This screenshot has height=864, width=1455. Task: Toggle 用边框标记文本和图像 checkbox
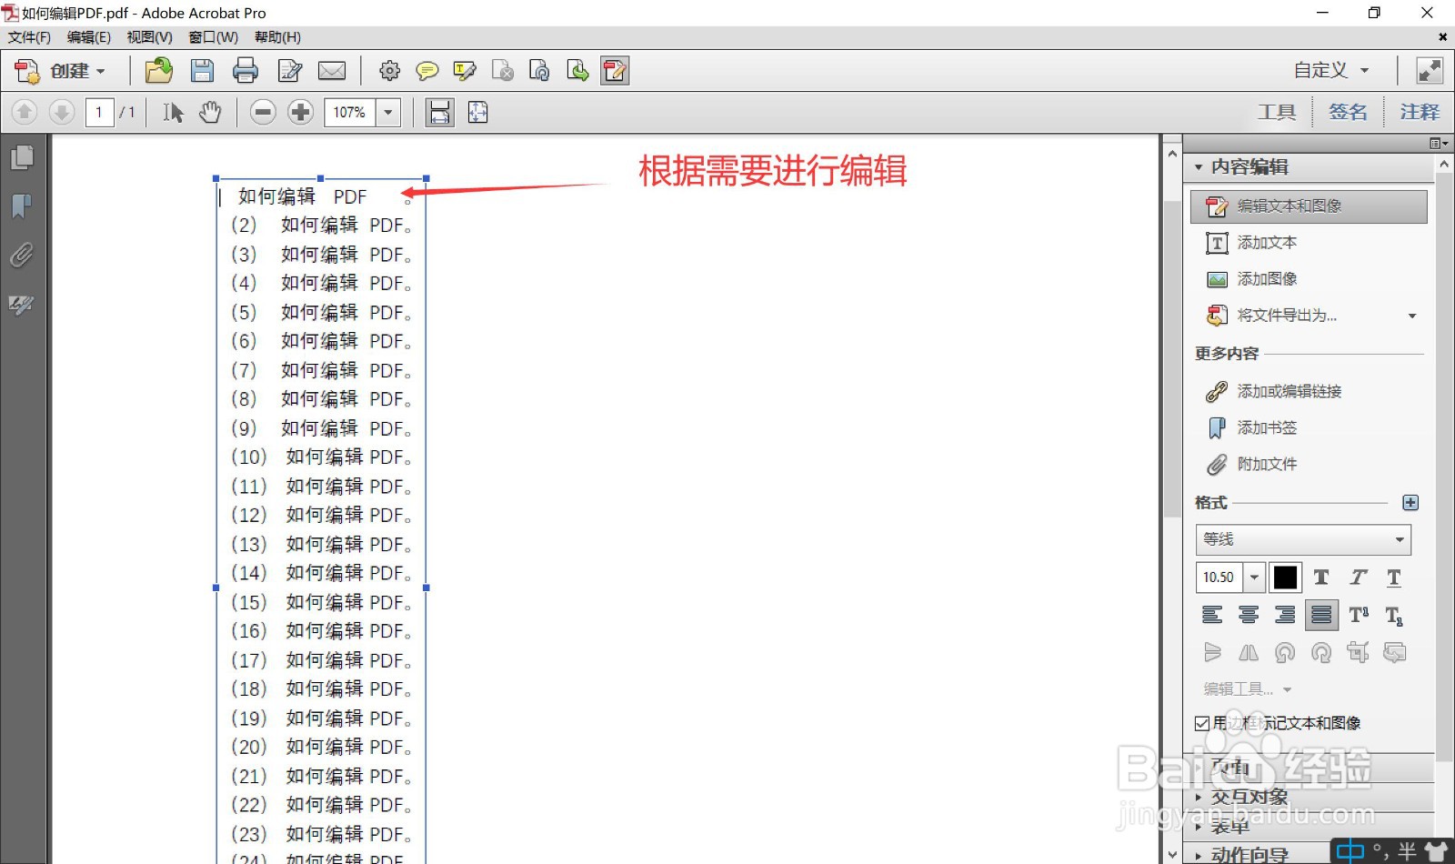[x=1202, y=723]
